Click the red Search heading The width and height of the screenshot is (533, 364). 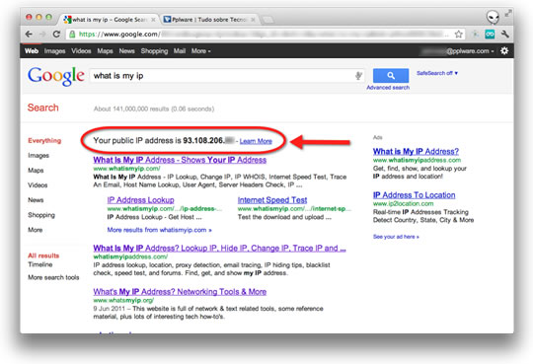(42, 108)
